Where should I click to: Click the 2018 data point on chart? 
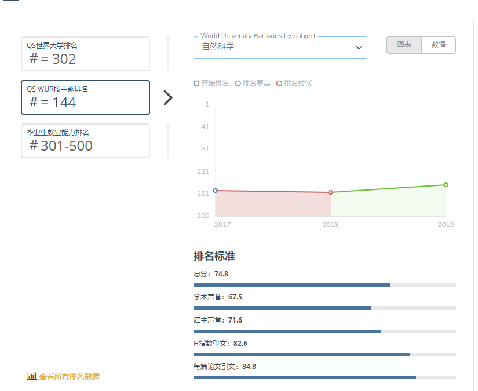click(x=331, y=192)
